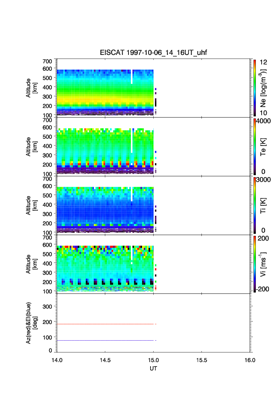Click the Altitude [km] label of Ne panel
The image size is (274, 411).
pos(31,88)
